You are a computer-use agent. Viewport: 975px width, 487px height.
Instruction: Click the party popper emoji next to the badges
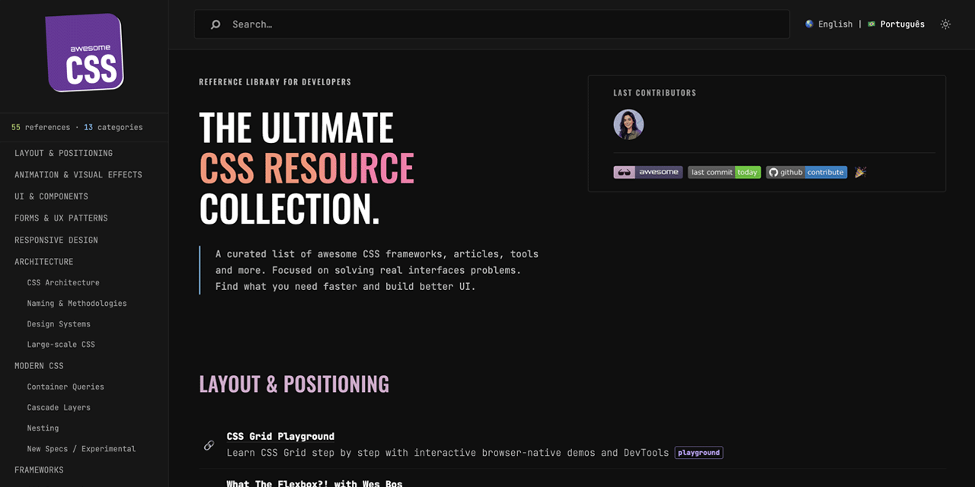(x=860, y=172)
